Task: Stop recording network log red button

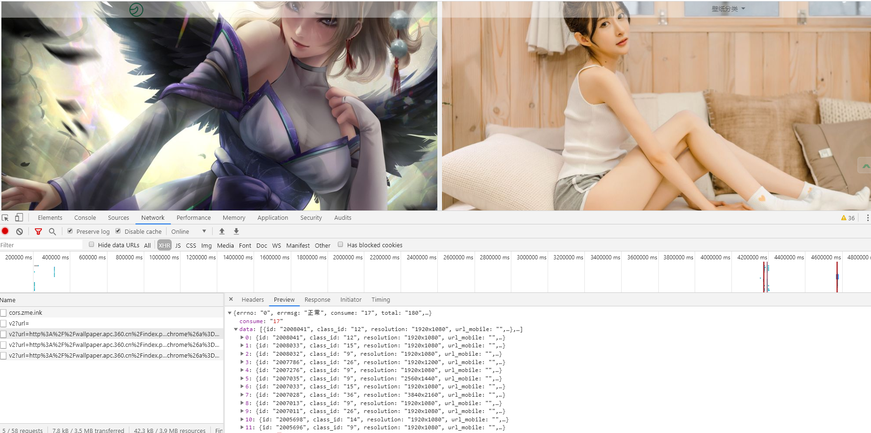Action: (x=5, y=231)
